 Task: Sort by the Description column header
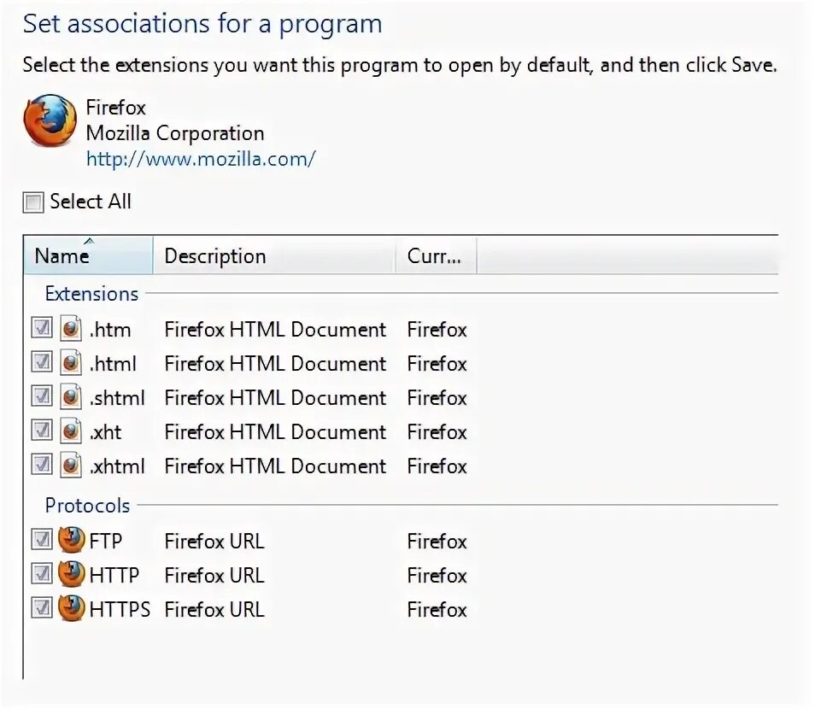[x=274, y=255]
